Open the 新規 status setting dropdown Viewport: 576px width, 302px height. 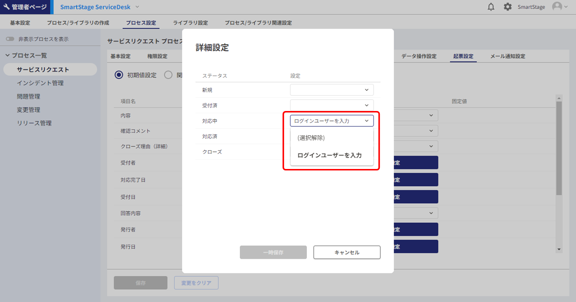[x=332, y=90]
